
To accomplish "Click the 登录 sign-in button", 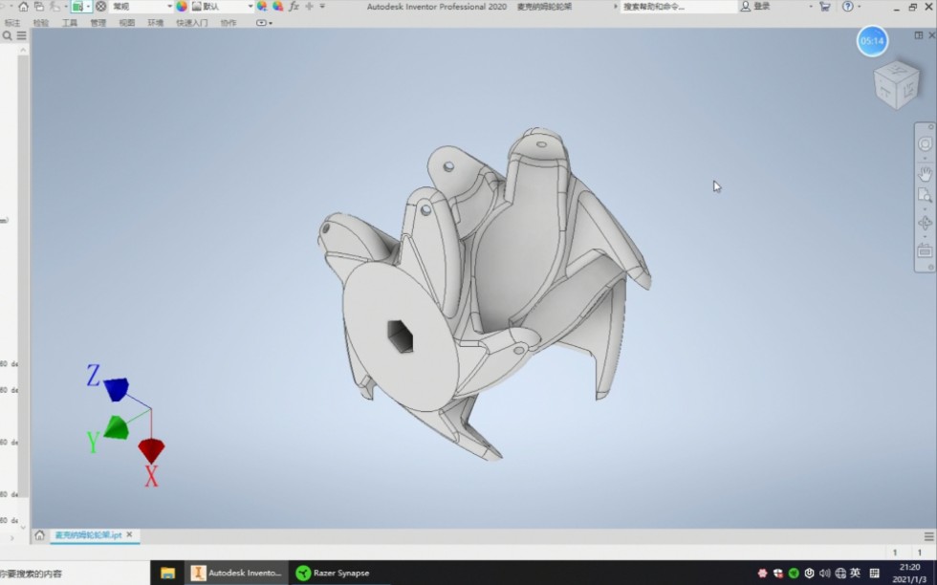I will coord(756,7).
